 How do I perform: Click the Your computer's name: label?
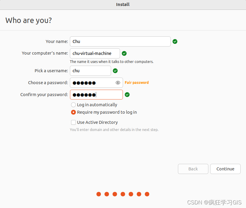point(45,53)
